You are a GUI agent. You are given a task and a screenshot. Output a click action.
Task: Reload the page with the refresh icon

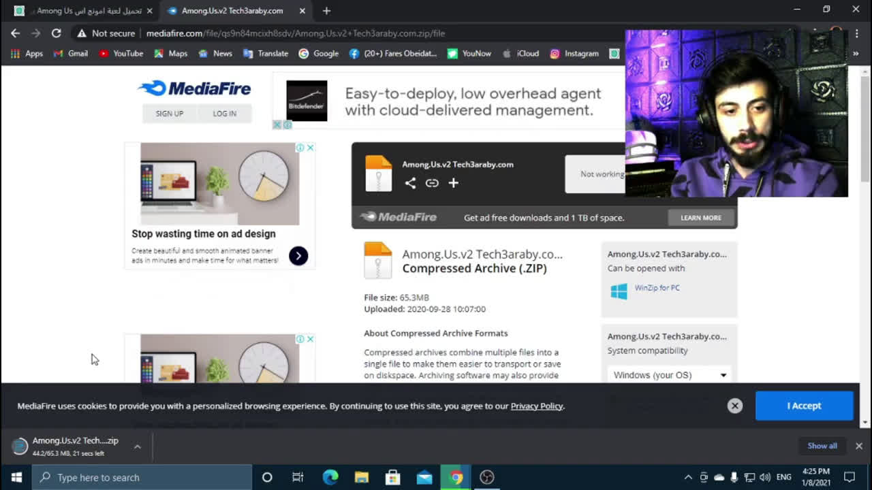[x=56, y=33]
